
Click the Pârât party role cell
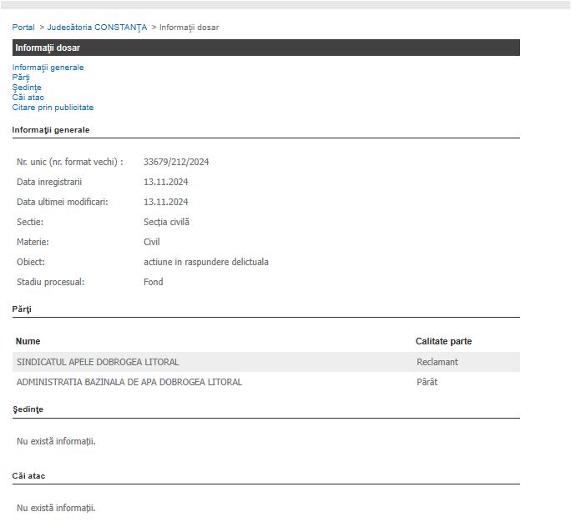click(427, 382)
